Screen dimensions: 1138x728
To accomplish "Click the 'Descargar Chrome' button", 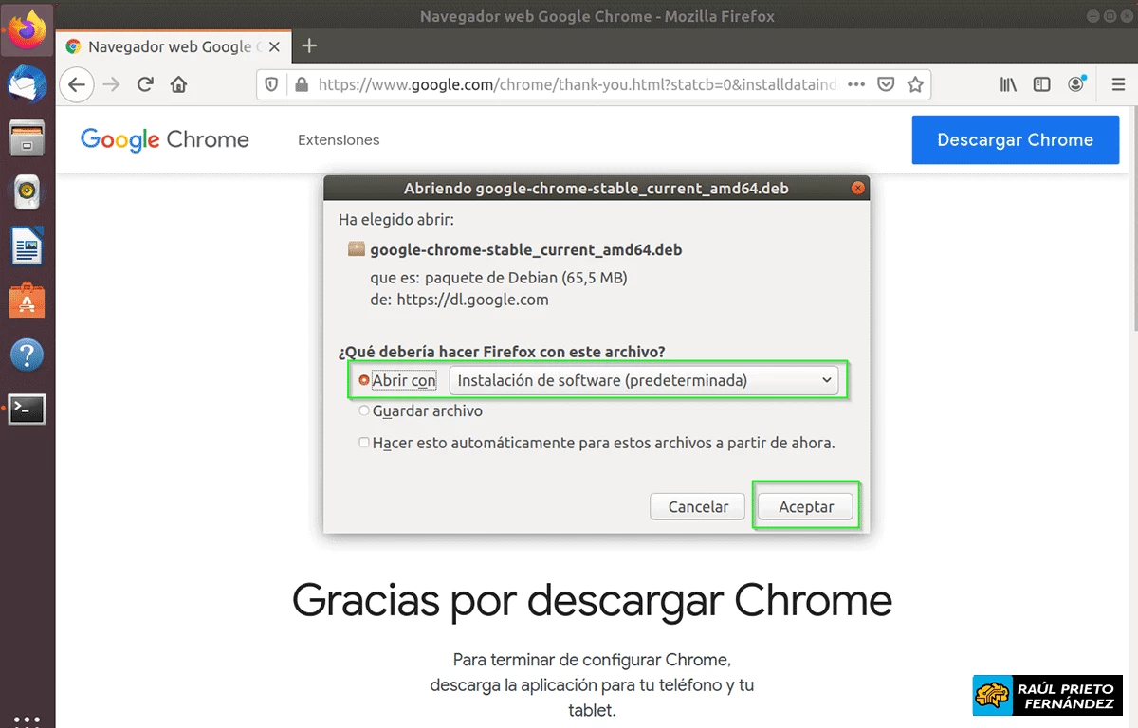I will [x=1015, y=139].
